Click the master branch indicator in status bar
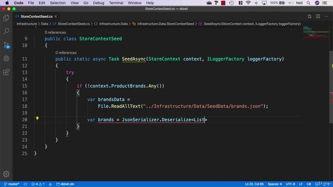Viewport: 333px width, 187px height. [11, 184]
